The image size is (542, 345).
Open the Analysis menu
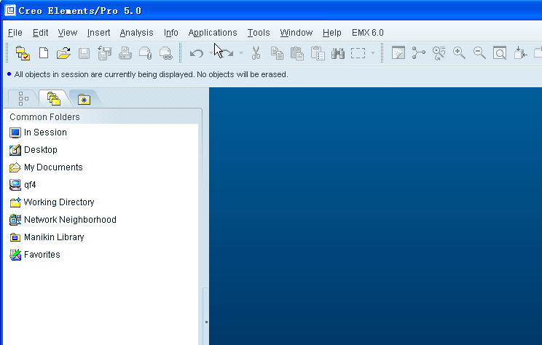(x=136, y=33)
